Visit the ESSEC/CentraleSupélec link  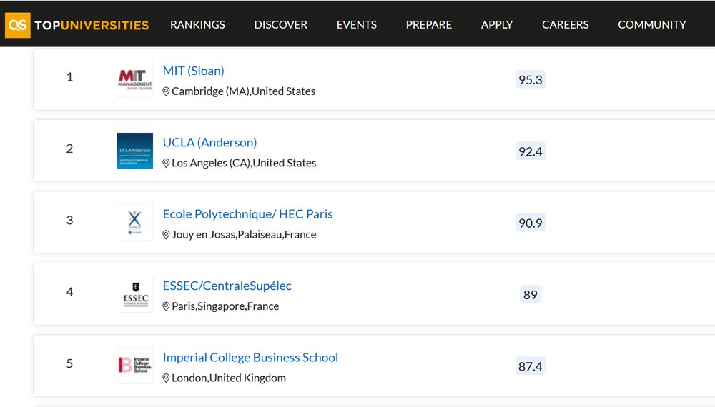click(x=227, y=286)
